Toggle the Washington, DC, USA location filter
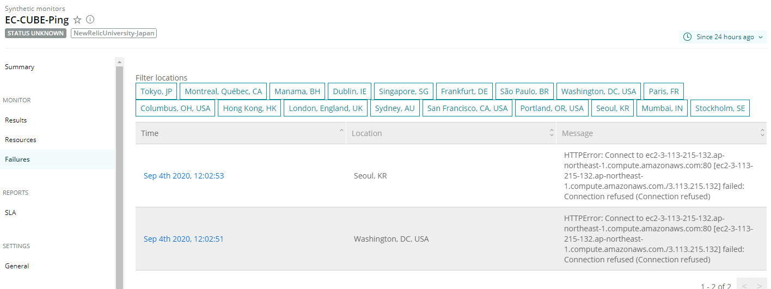 coord(598,91)
